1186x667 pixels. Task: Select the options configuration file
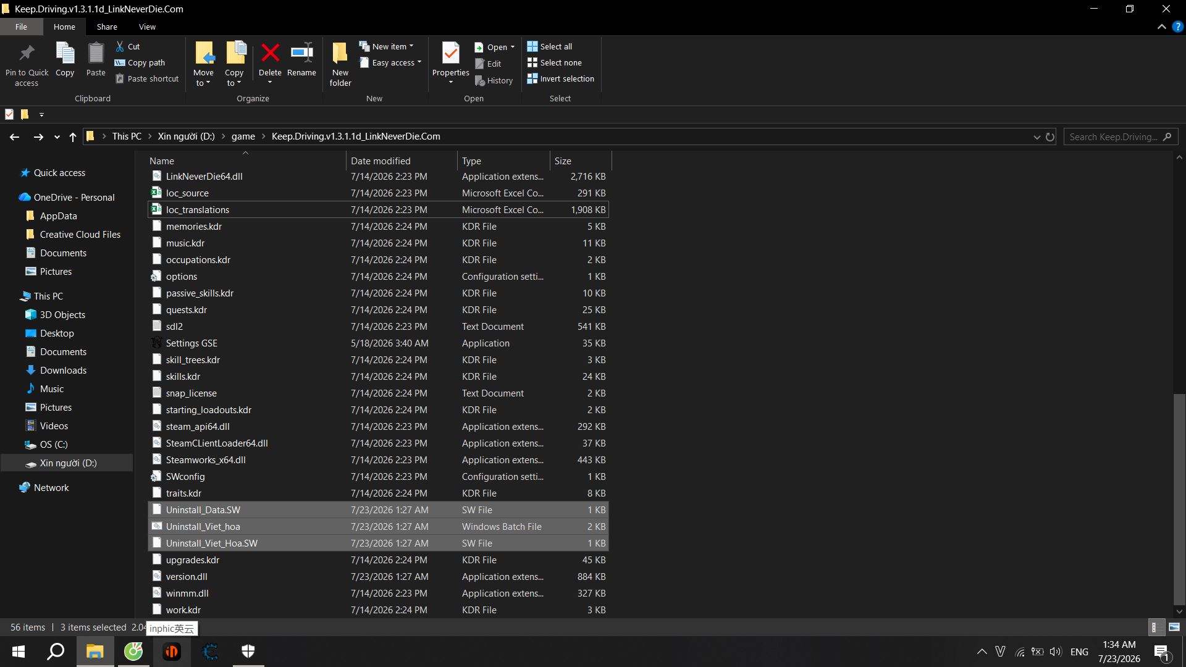tap(378, 276)
